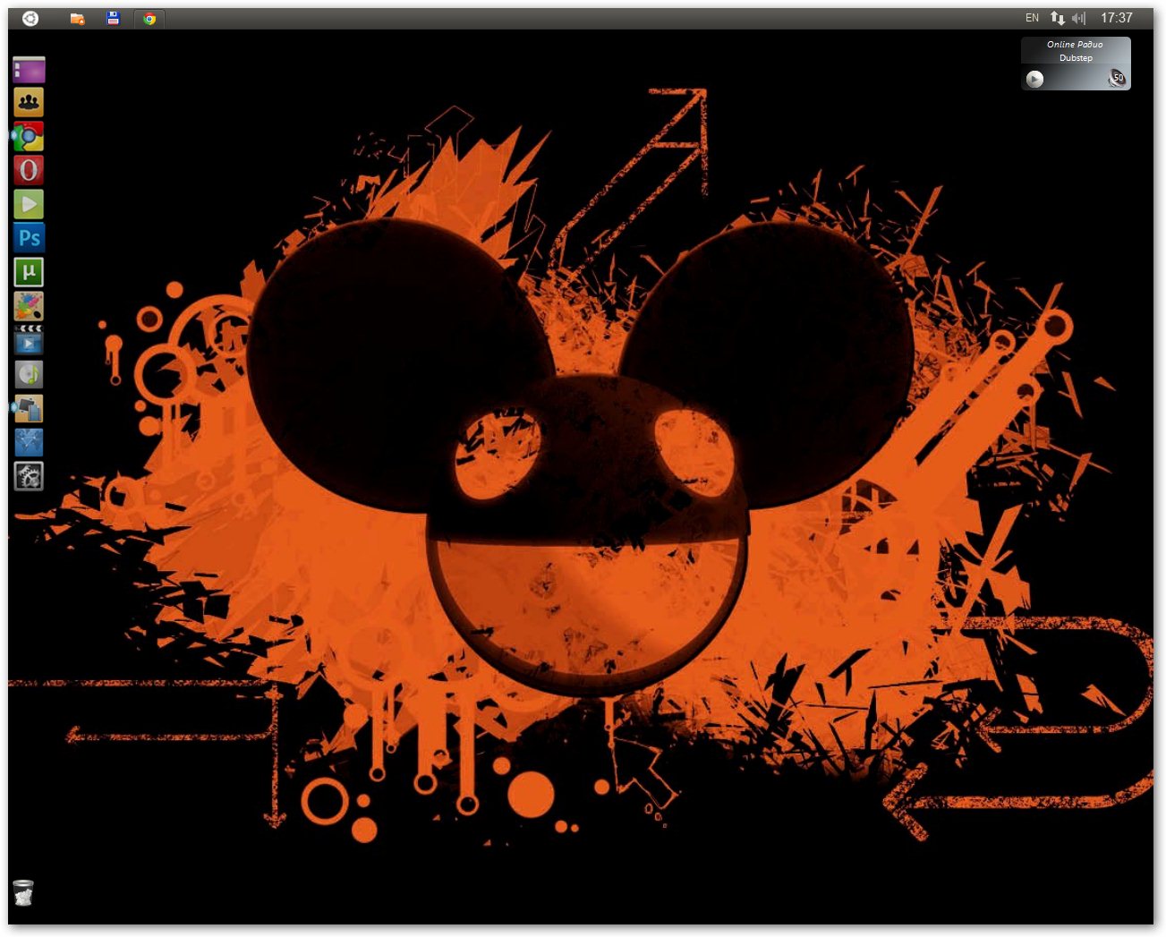Play the Online Radio widget stream
The height and width of the screenshot is (937, 1166).
click(x=1034, y=79)
